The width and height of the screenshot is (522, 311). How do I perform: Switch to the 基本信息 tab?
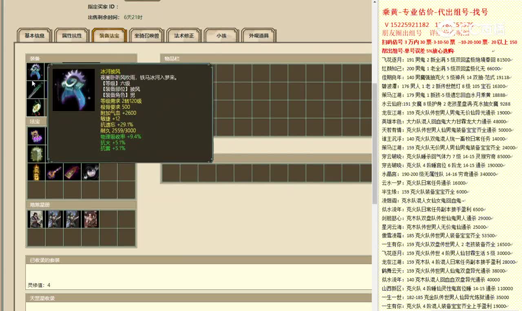pos(35,36)
